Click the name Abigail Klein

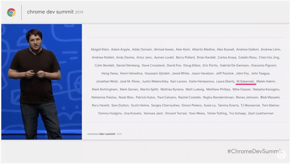(100, 50)
